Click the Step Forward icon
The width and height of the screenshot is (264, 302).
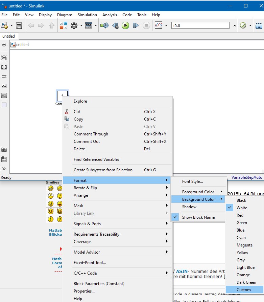click(136, 25)
